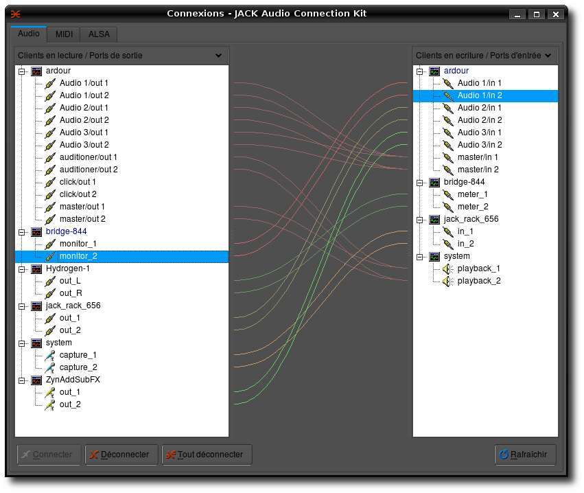
Task: Click the system input client icon
Action: (x=434, y=256)
